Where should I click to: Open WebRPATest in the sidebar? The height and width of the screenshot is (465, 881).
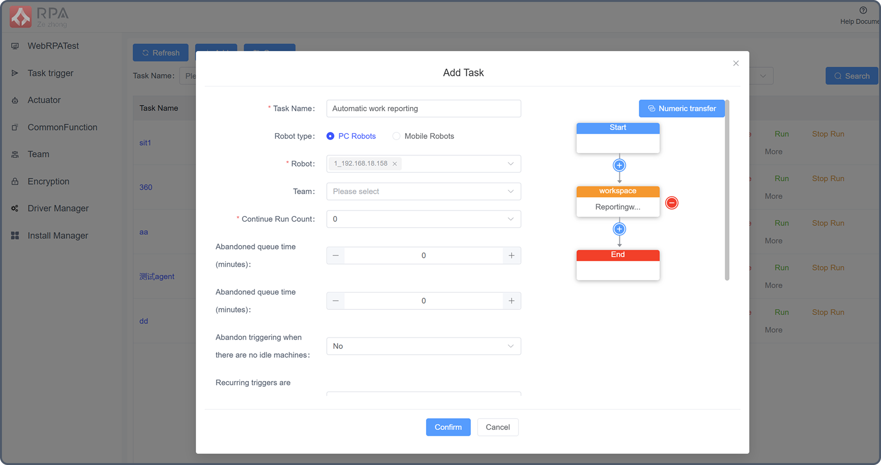coord(53,46)
